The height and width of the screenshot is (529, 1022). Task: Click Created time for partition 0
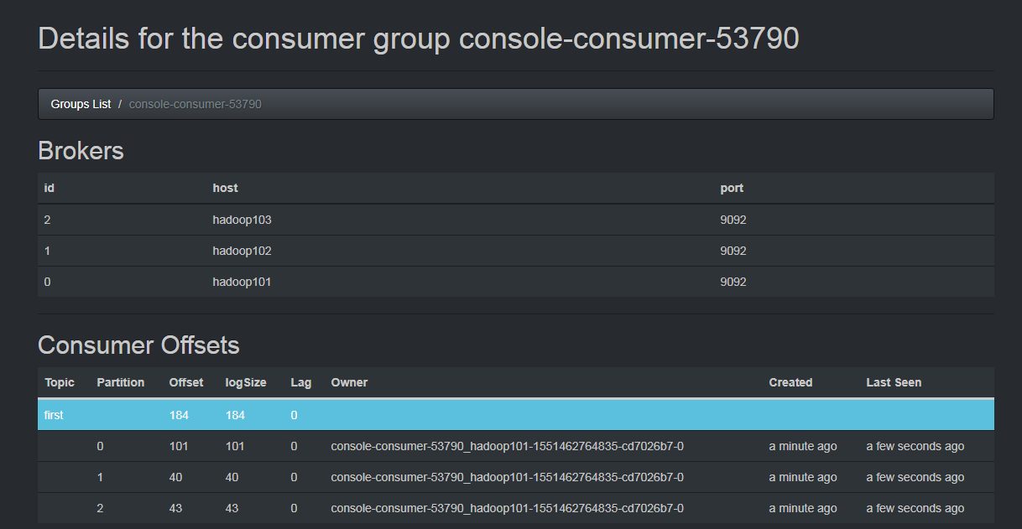pyautogui.click(x=803, y=446)
